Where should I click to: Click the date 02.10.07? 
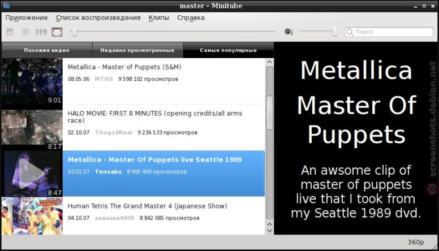[79, 132]
